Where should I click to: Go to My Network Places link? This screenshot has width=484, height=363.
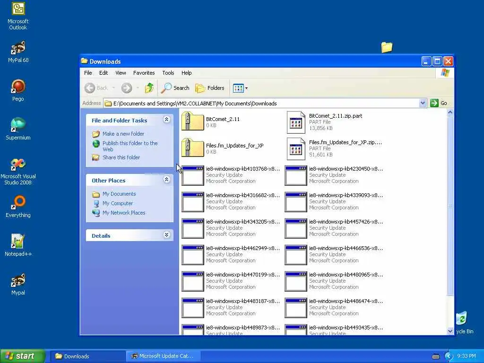(124, 213)
